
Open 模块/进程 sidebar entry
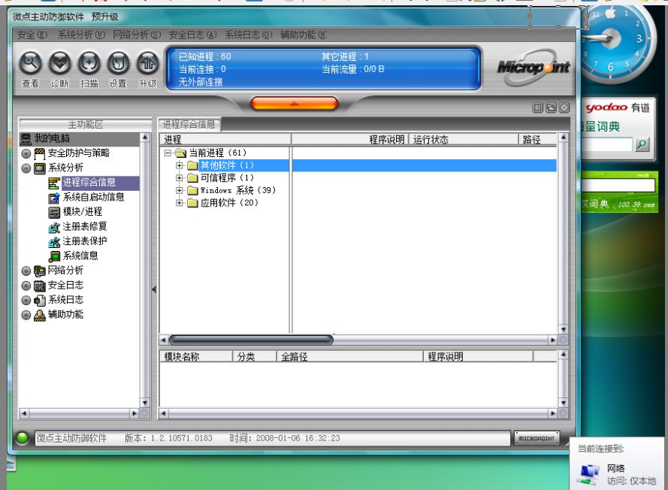[x=82, y=211]
